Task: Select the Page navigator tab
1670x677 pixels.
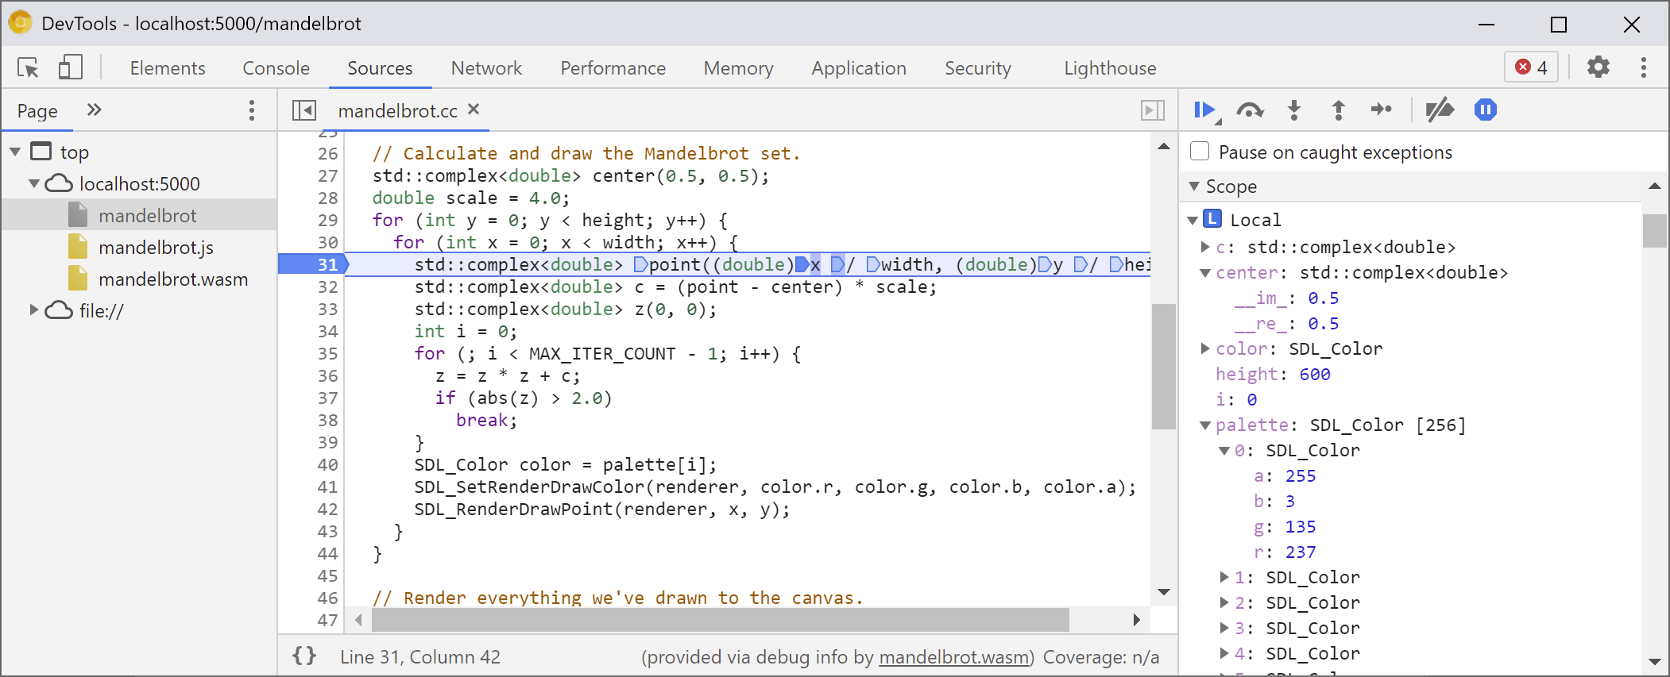Action: (x=37, y=110)
